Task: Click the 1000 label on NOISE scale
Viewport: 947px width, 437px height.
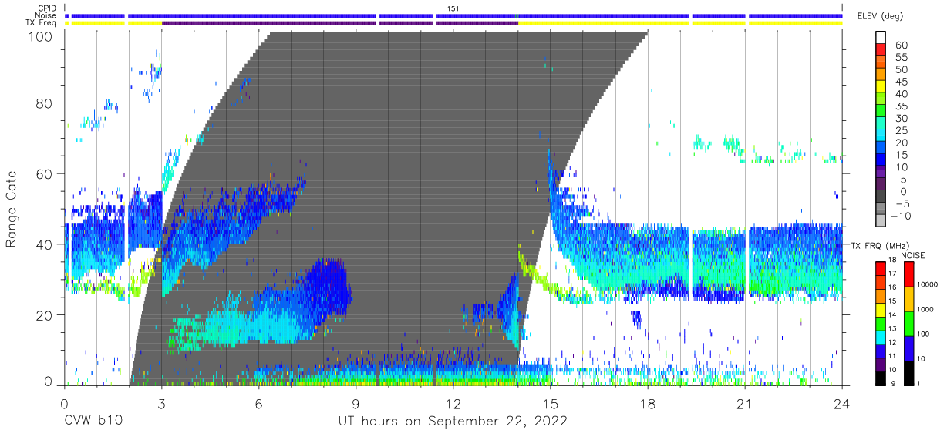Action: tap(925, 309)
